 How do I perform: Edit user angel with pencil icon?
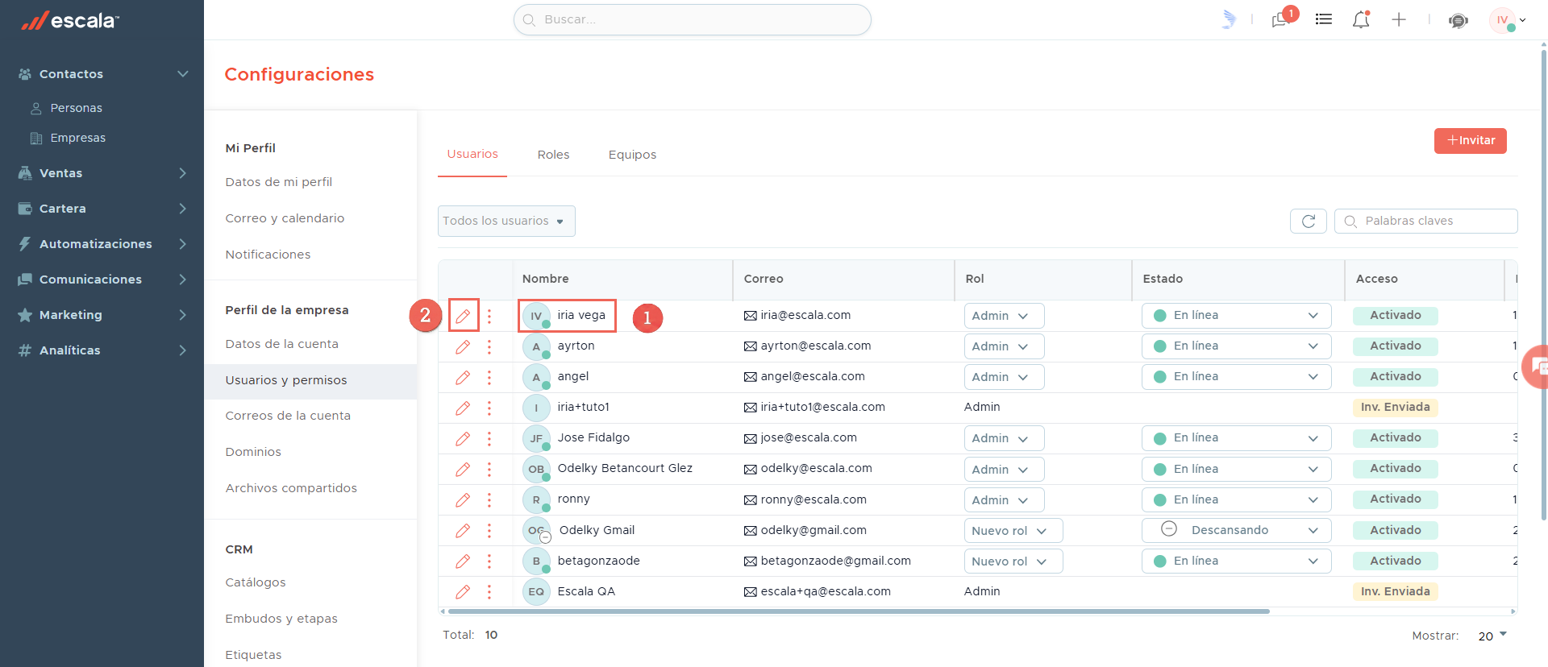click(463, 377)
